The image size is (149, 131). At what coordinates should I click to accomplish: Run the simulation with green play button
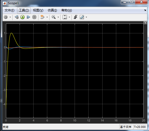pos(22,17)
